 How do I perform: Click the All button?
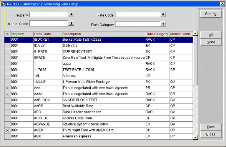(x=211, y=35)
